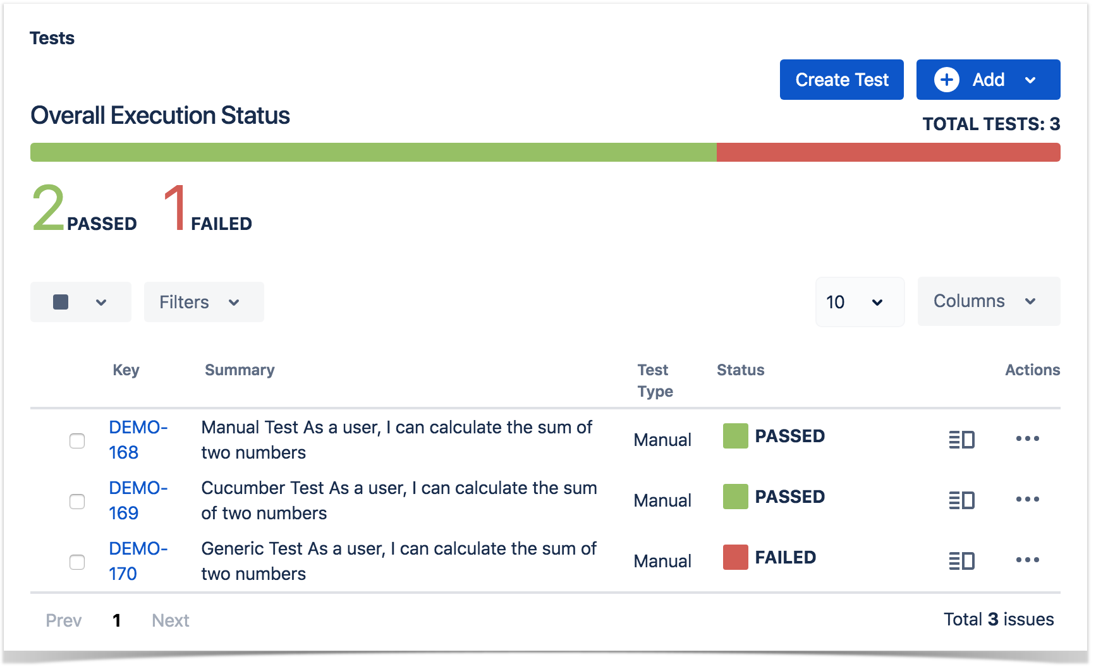Click the PASSED status label of DEMO-168
The image size is (1096, 669).
coord(790,436)
